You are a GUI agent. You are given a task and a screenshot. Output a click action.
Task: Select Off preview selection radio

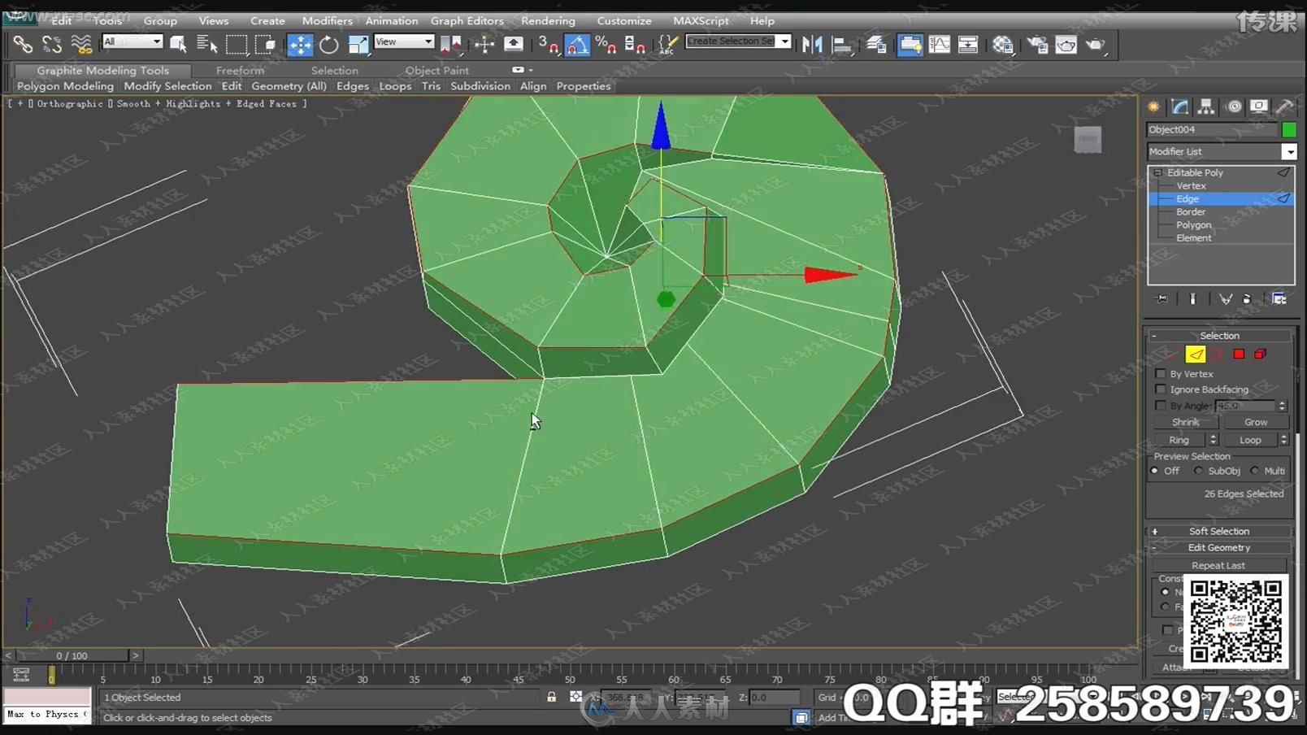point(1154,471)
